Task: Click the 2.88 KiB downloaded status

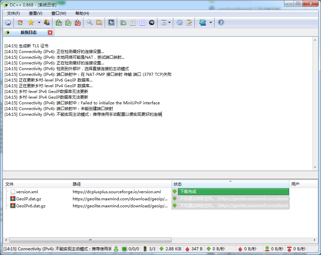Action: [x=170, y=249]
